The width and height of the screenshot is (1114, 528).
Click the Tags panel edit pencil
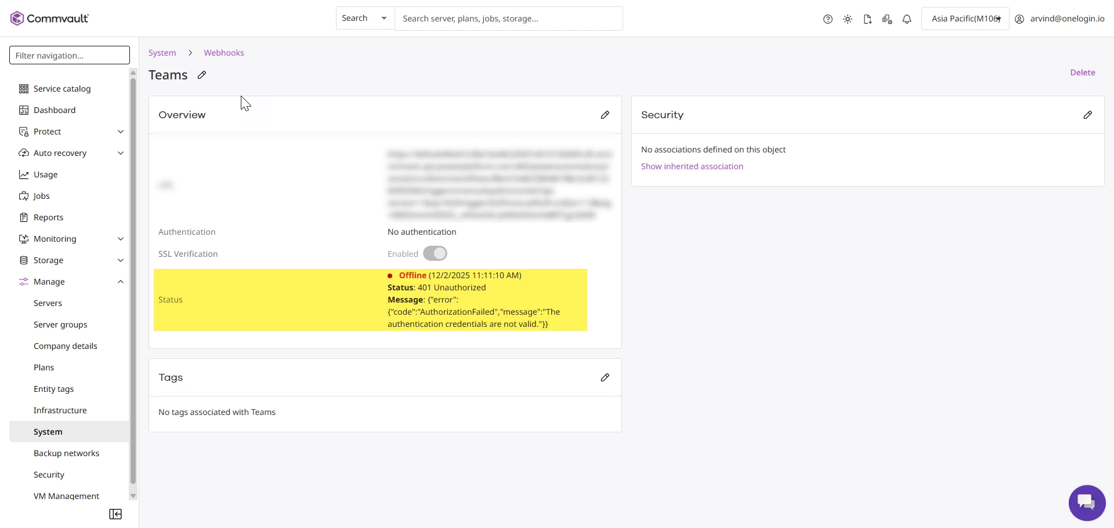605,377
